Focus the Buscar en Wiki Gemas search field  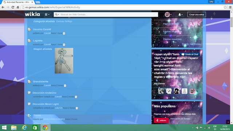106,15
